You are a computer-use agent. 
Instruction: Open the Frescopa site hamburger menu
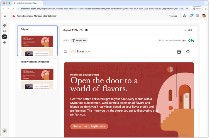pyautogui.click(x=65, y=52)
